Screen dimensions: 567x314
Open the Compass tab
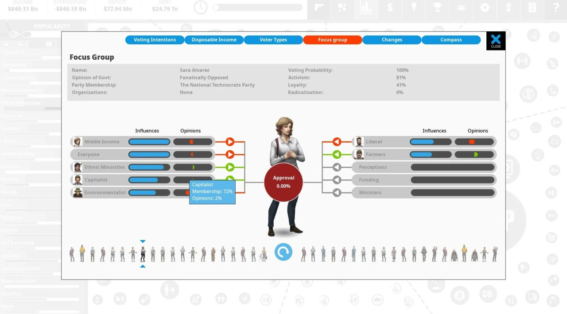pyautogui.click(x=451, y=40)
